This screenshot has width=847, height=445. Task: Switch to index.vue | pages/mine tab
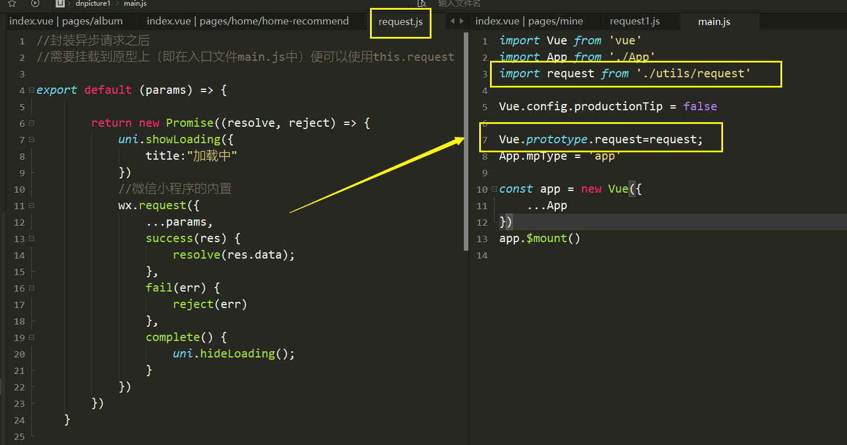tap(529, 21)
